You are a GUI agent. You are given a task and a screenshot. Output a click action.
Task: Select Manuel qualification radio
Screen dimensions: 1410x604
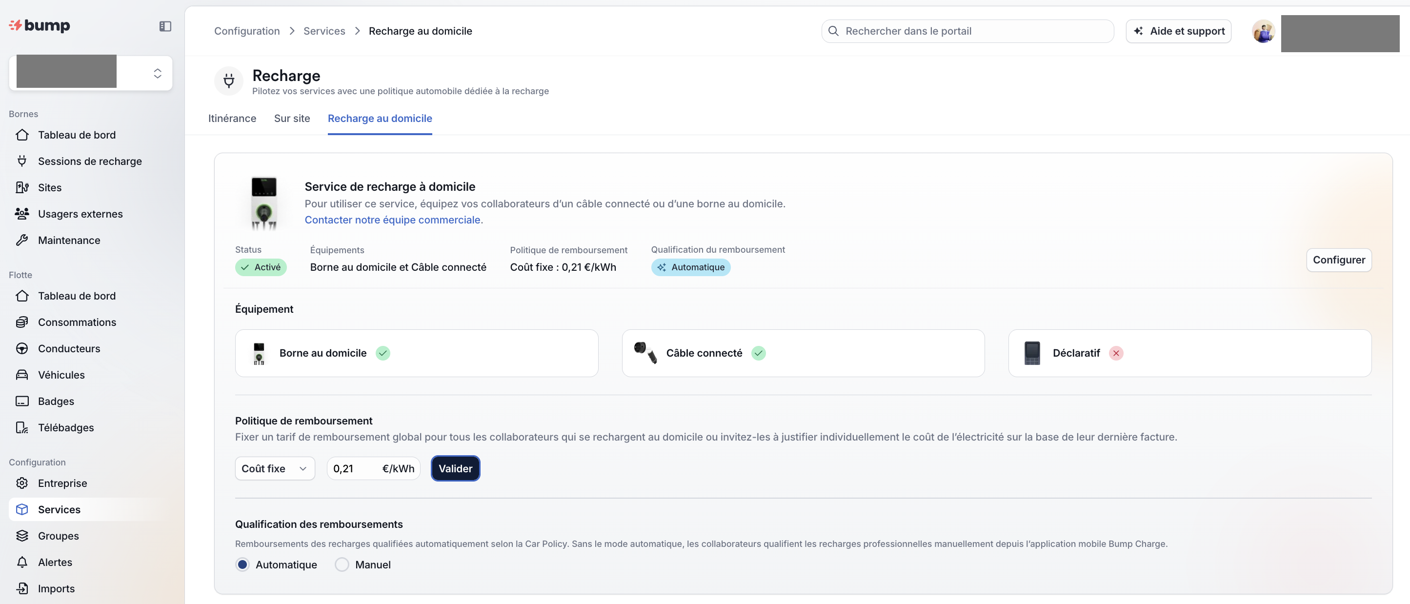(342, 564)
